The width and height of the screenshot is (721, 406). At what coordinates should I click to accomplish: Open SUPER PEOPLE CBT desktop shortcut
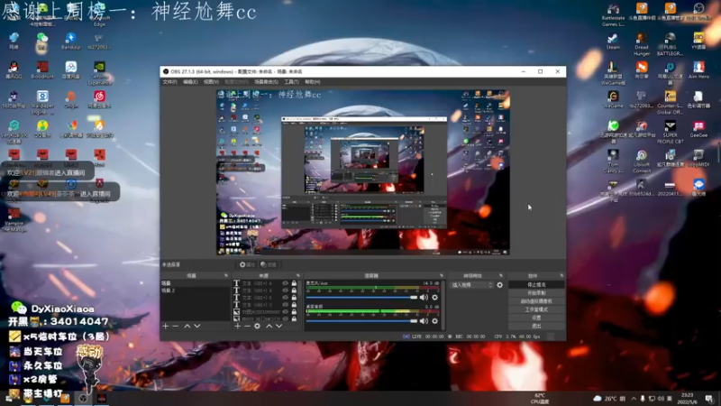pos(670,132)
